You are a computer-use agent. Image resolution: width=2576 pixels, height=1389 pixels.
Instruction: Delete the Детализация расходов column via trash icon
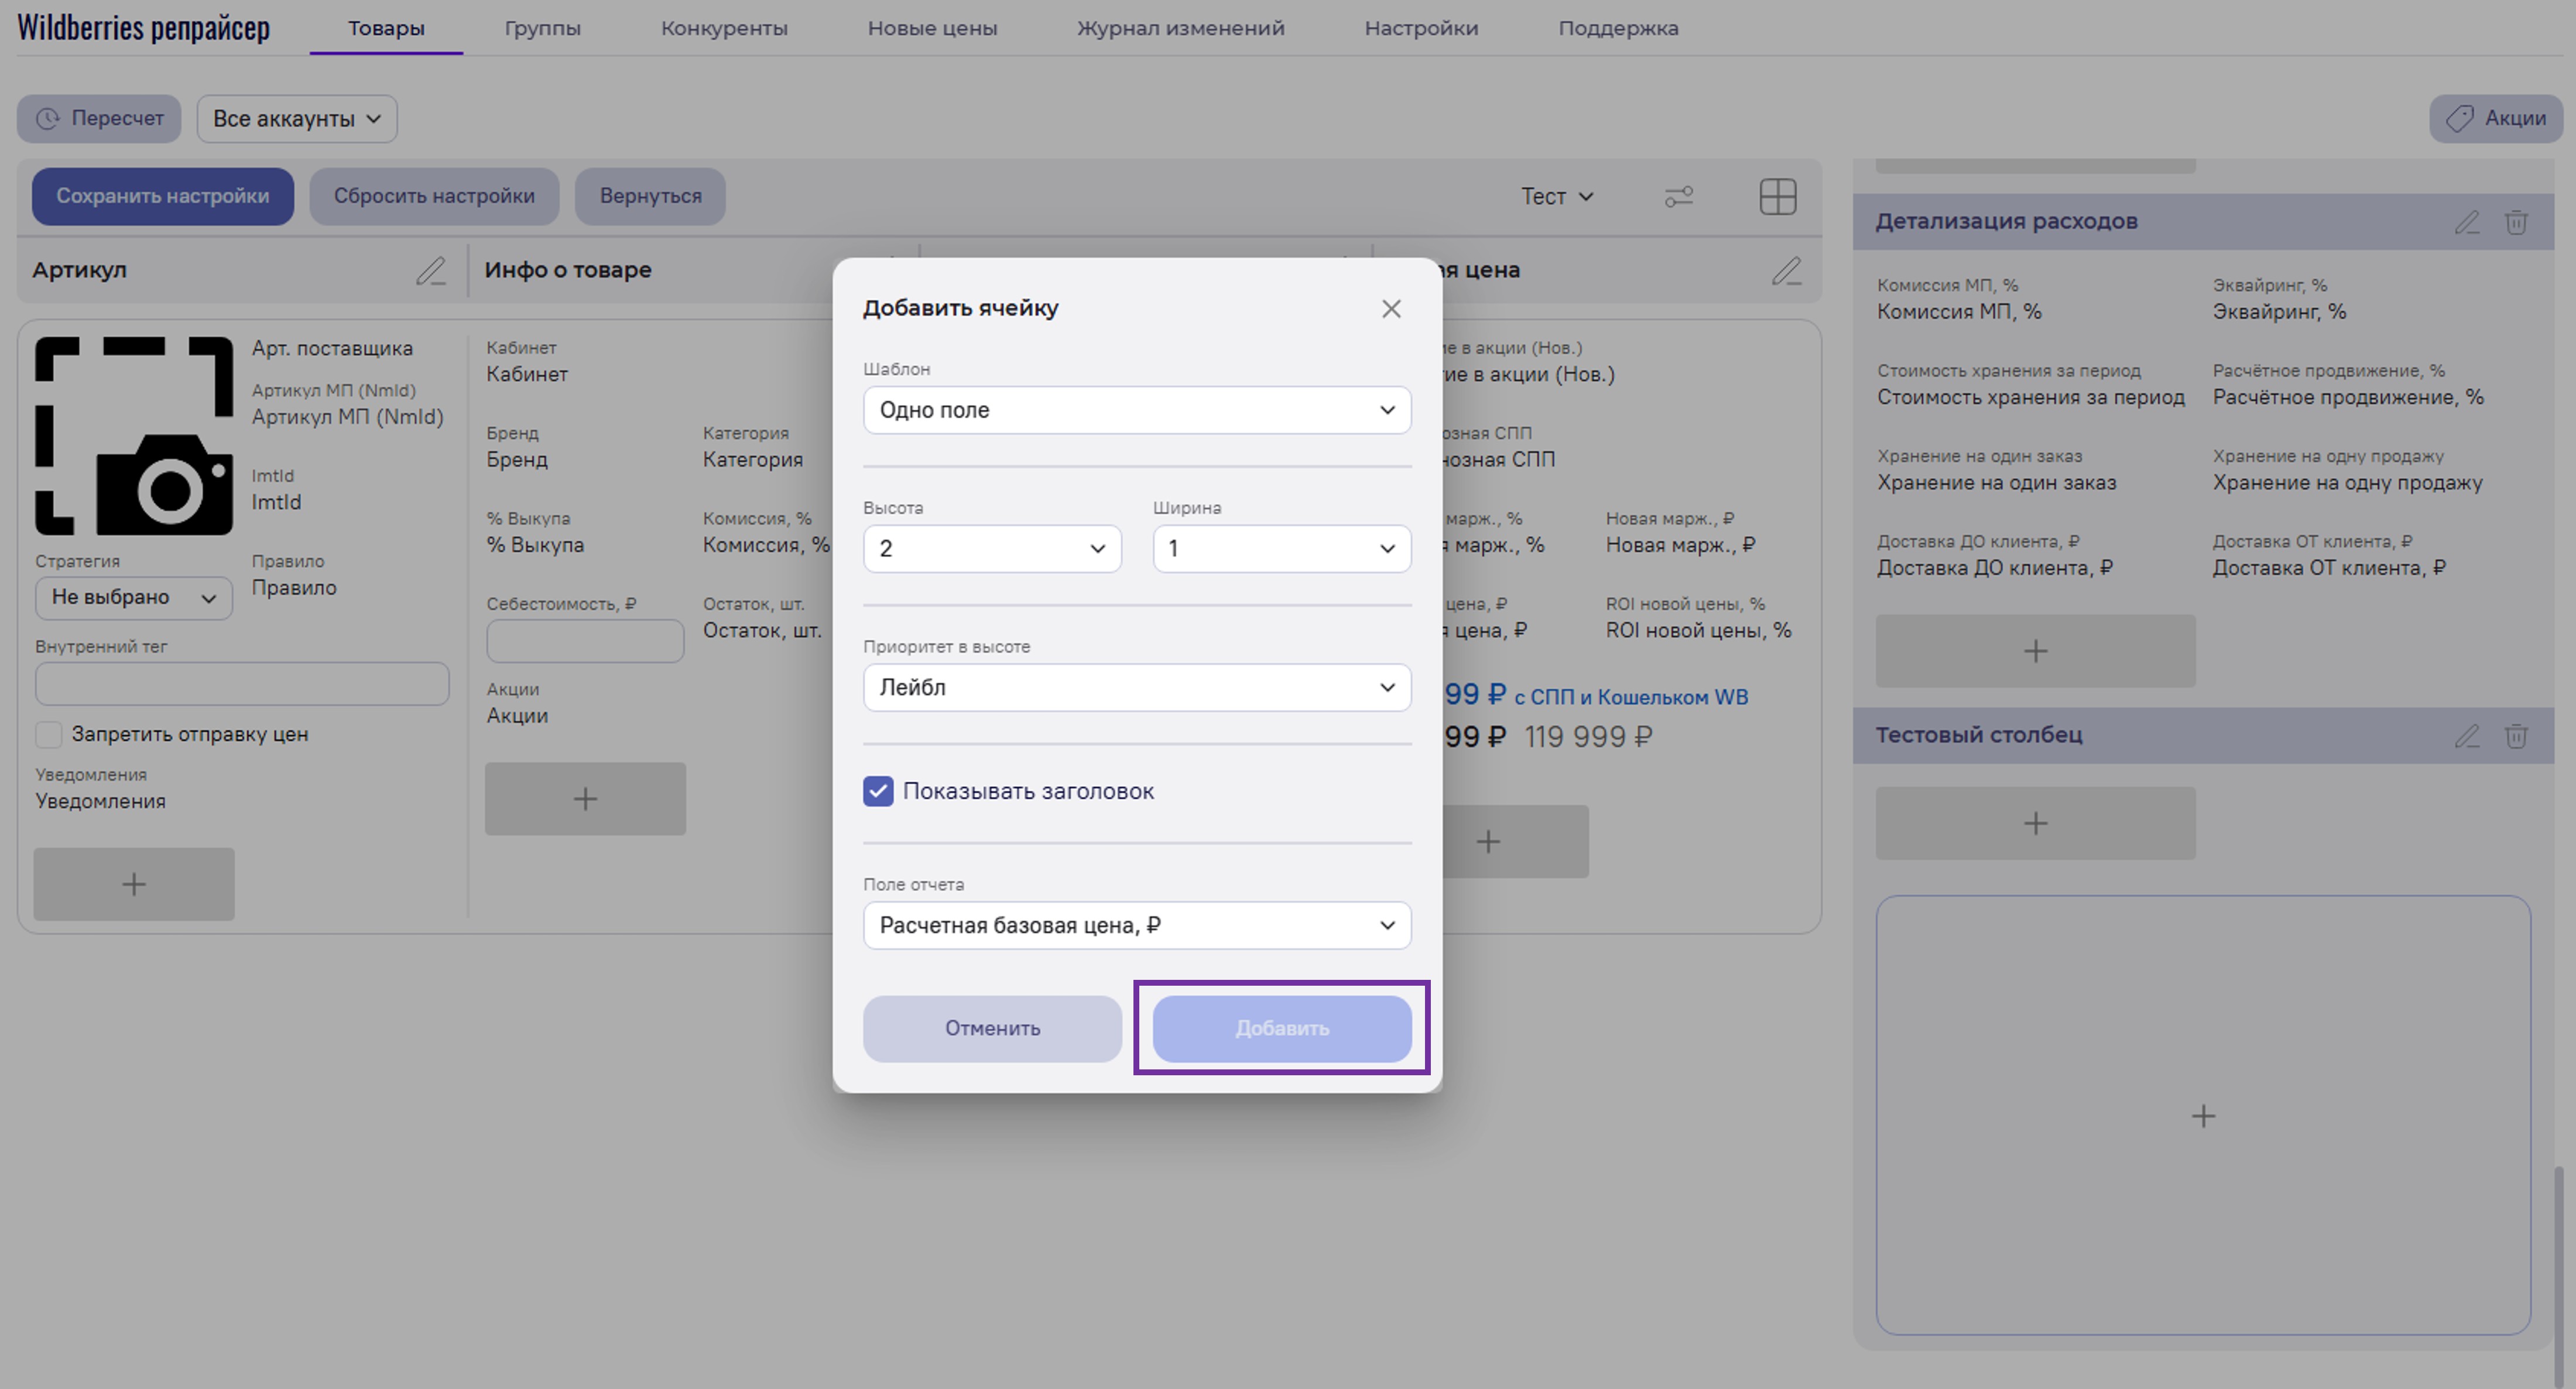tap(2516, 222)
